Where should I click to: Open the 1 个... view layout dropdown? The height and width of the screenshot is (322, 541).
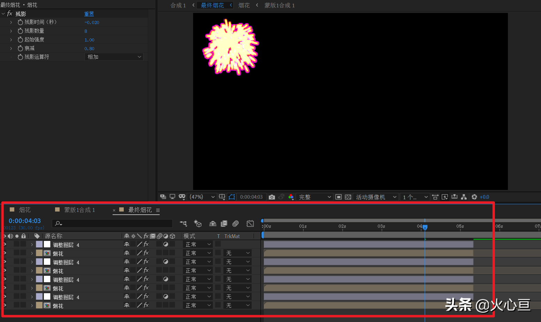click(415, 197)
